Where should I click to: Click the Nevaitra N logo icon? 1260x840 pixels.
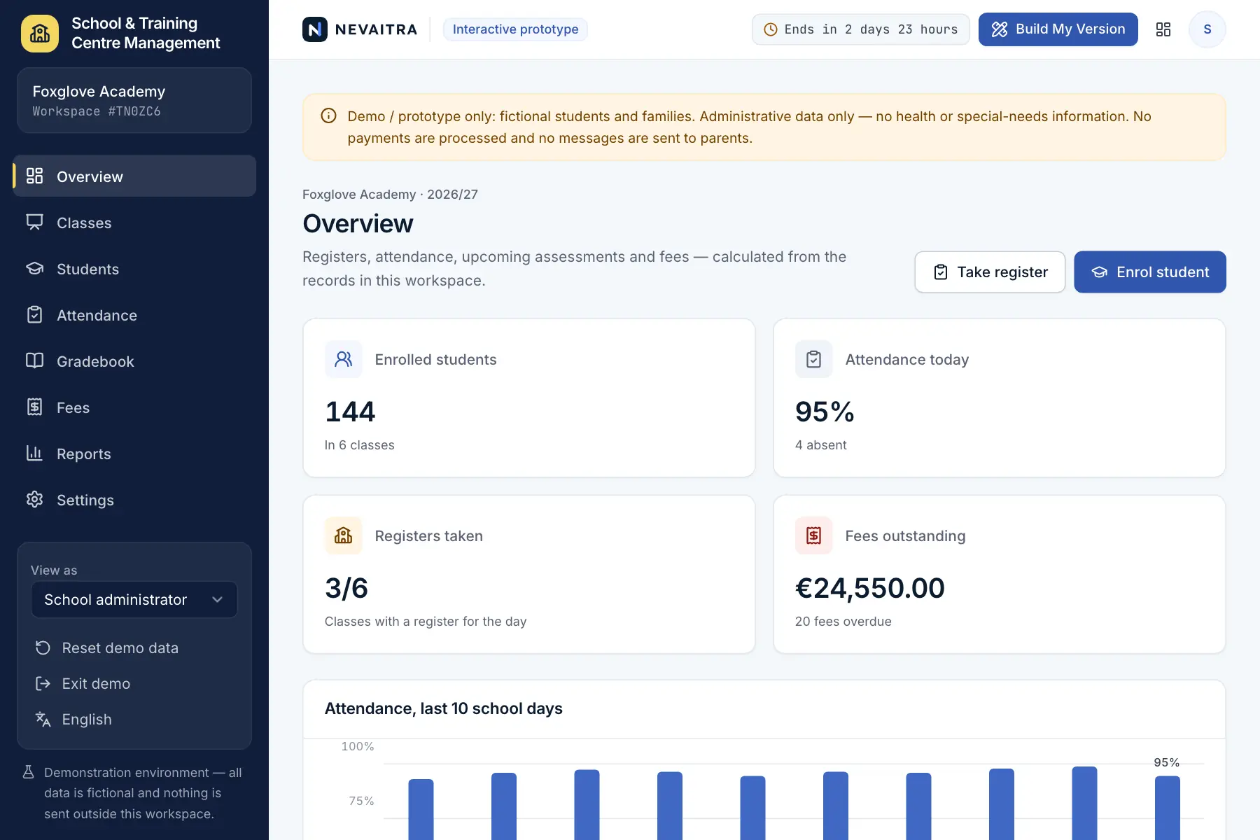click(315, 29)
